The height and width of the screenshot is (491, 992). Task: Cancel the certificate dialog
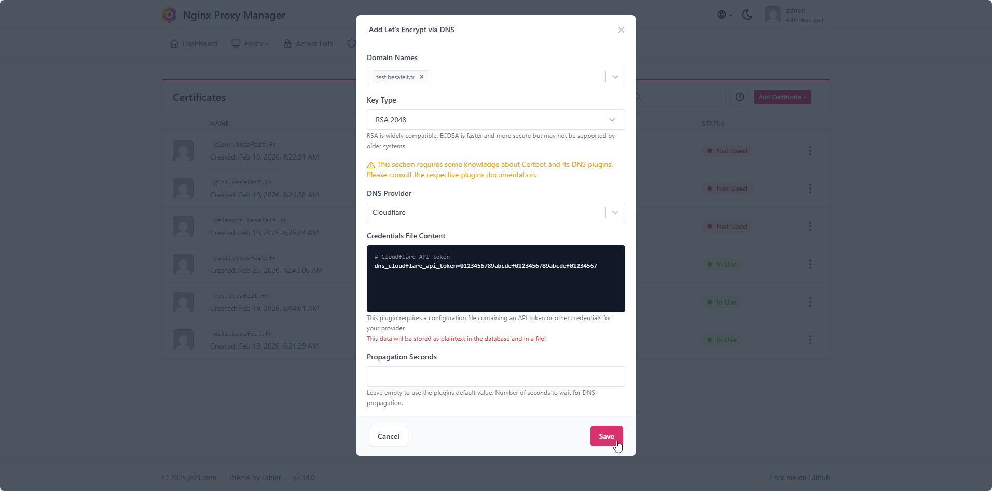[388, 436]
